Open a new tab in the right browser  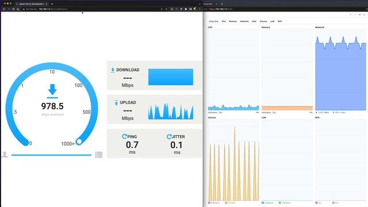click(x=222, y=4)
